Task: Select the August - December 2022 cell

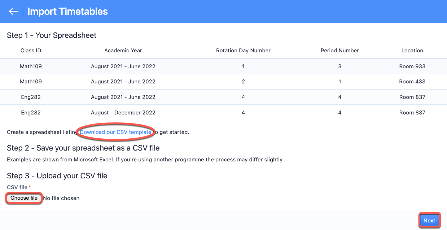Action: click(x=123, y=113)
